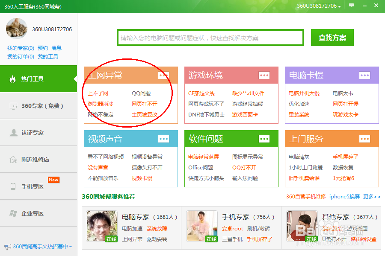Screen dimensions: 385x256
Task: Open the 旧手机卖给谁 link
Action: pos(304,178)
